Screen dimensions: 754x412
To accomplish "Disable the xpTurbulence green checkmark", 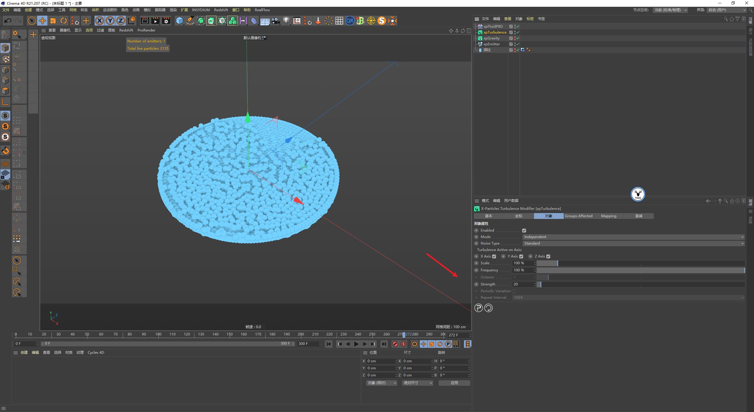I will point(517,32).
